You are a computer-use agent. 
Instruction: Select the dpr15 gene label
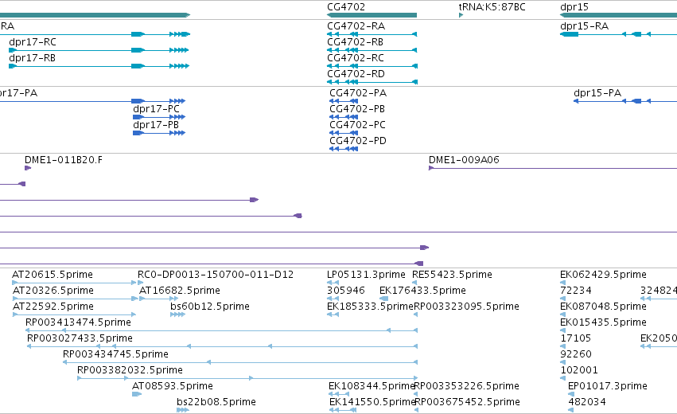[x=574, y=7]
